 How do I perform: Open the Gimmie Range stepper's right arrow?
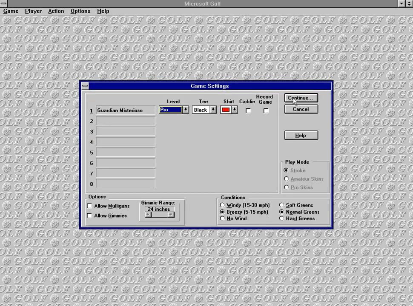click(x=171, y=215)
